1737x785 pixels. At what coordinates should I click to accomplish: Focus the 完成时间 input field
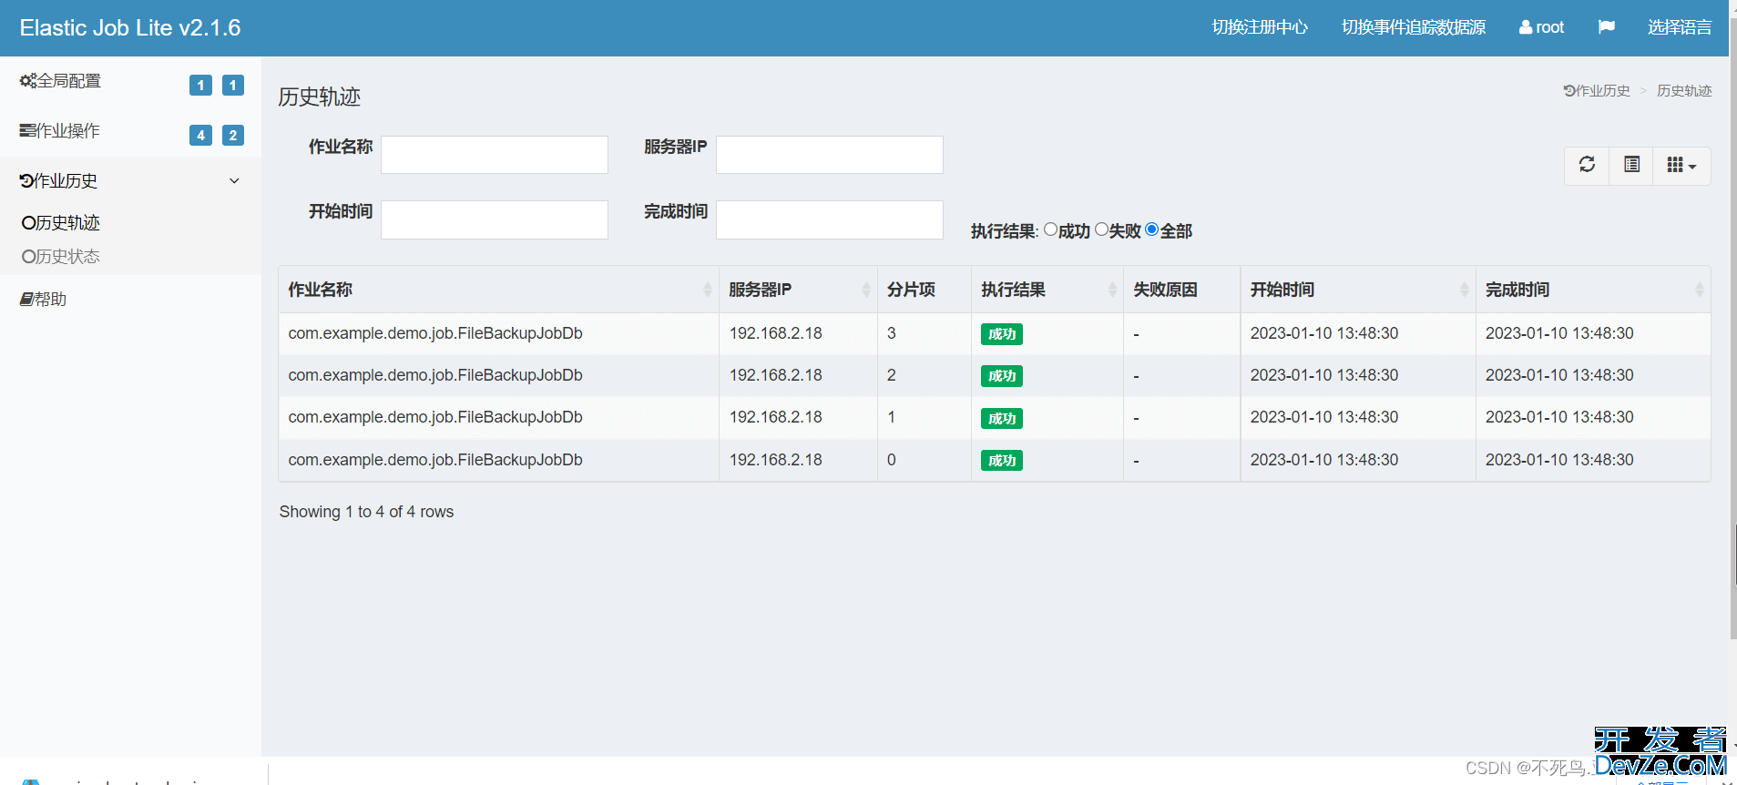830,219
